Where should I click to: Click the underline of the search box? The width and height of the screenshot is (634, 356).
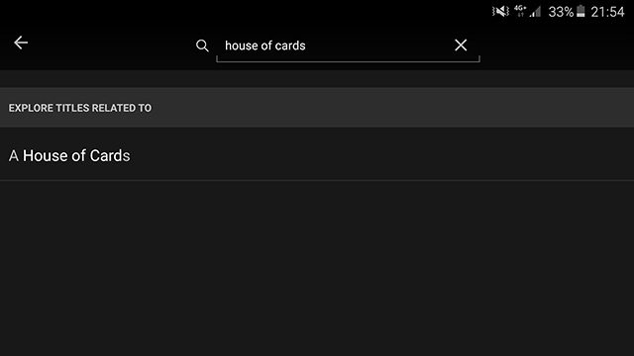pos(348,61)
